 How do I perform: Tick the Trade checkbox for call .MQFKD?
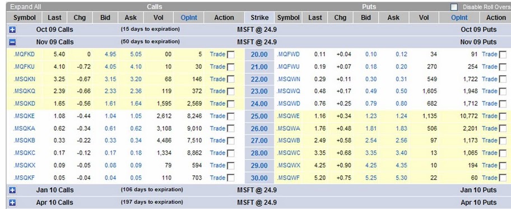pos(230,55)
